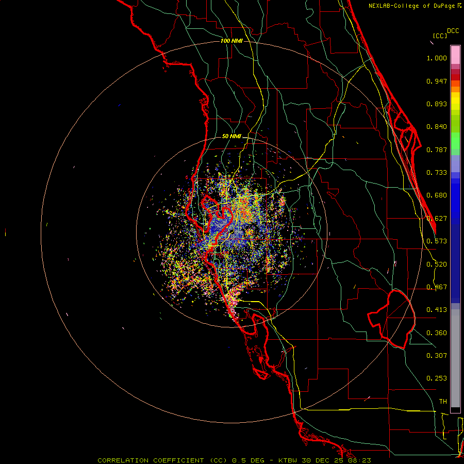Click the 0.947 scale value
The image size is (464, 464).
437,81
